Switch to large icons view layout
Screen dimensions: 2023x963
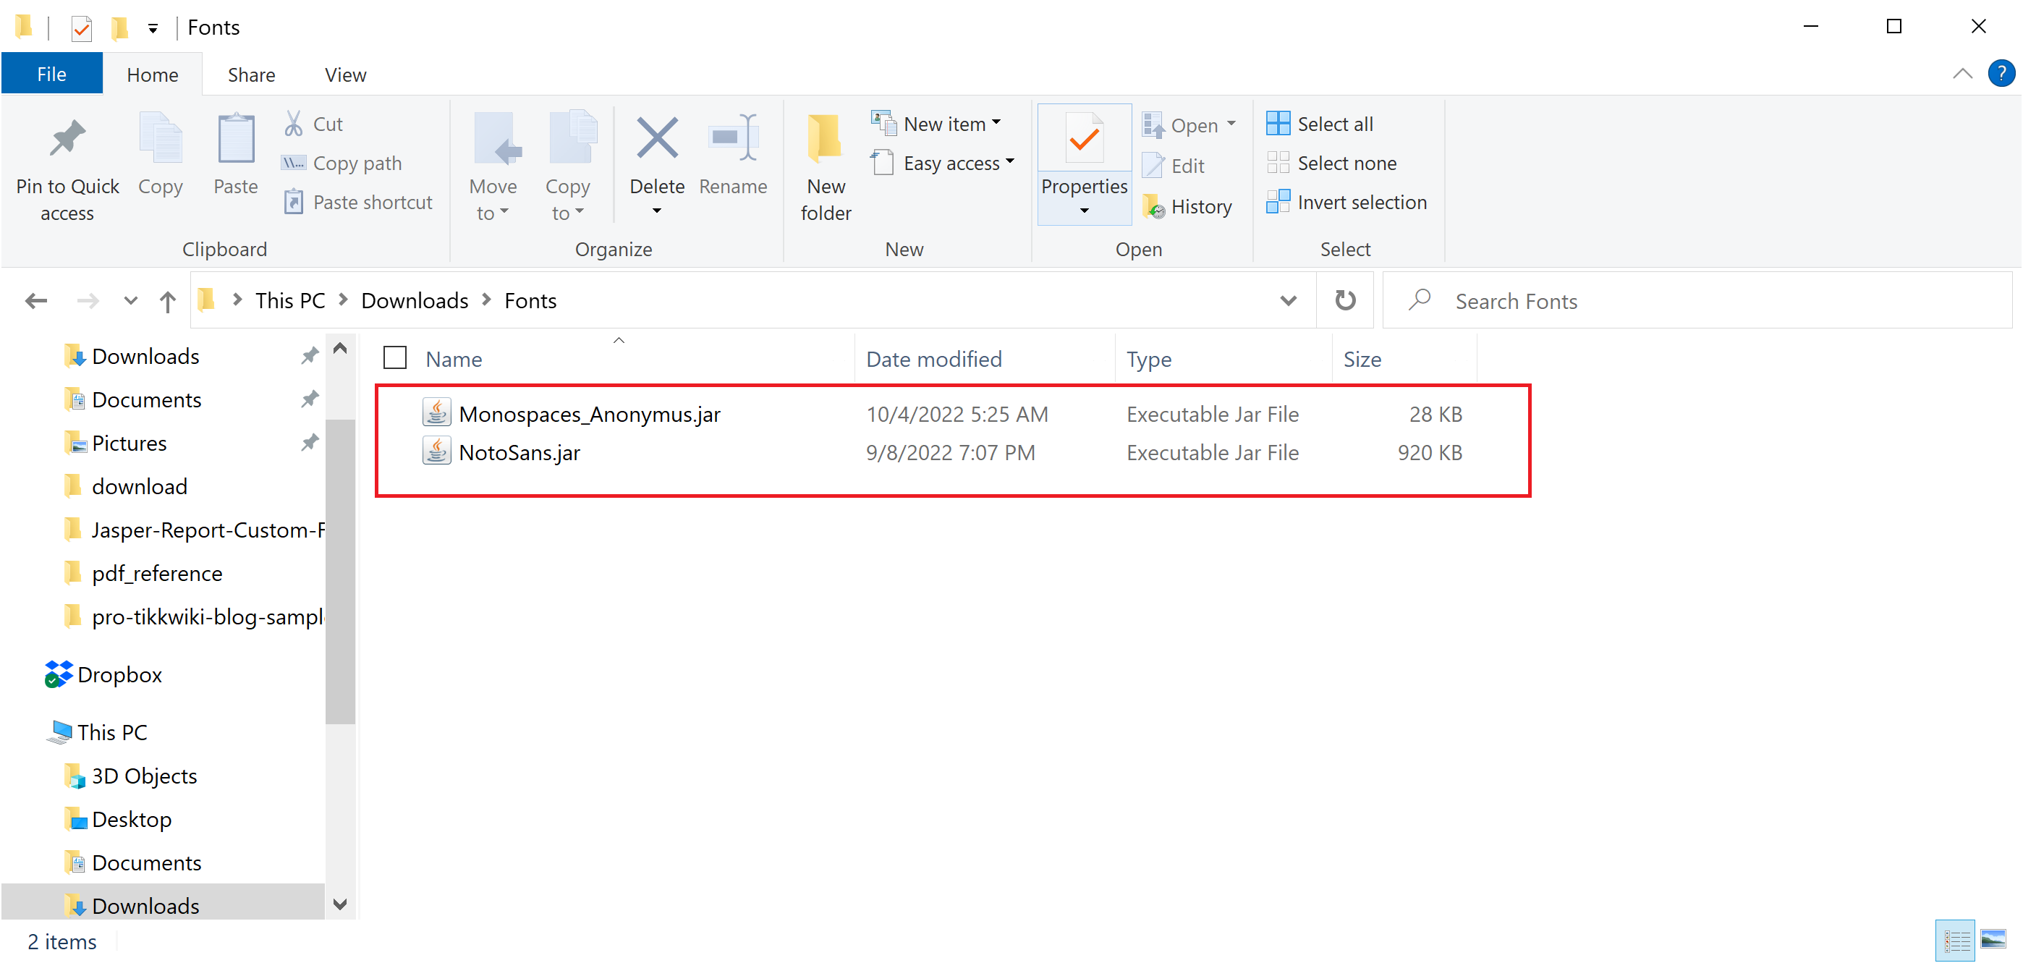[x=1993, y=941]
